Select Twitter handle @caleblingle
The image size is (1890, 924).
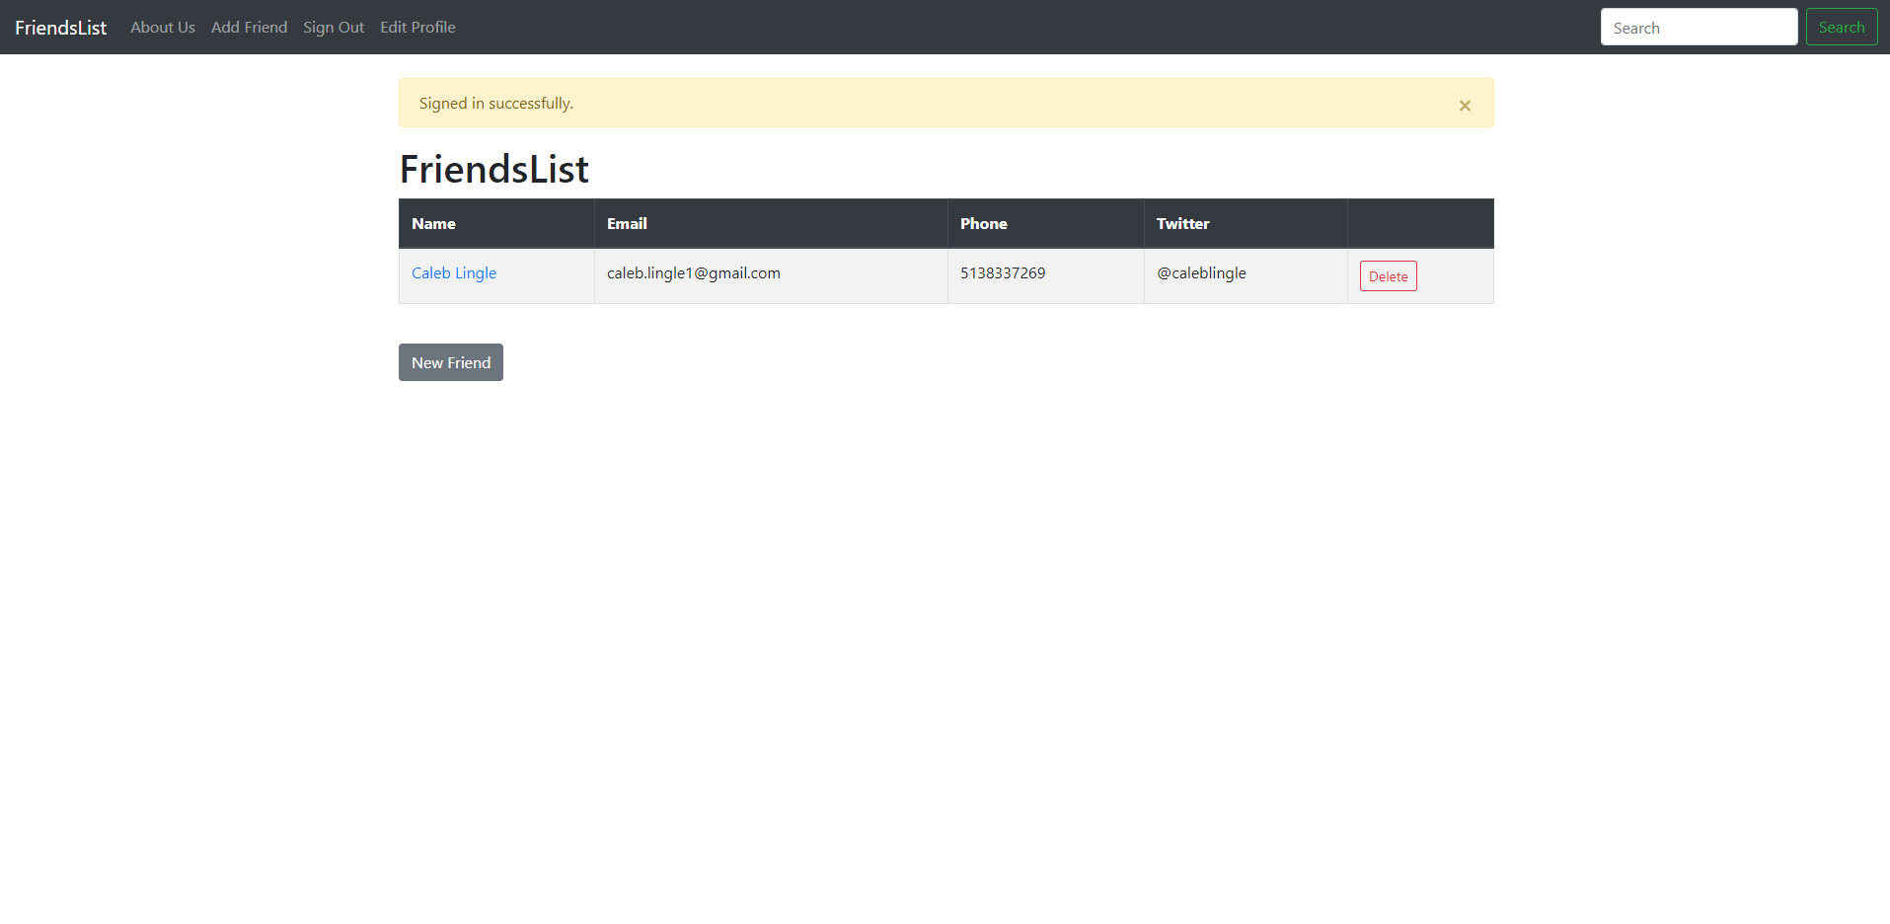tap(1201, 273)
